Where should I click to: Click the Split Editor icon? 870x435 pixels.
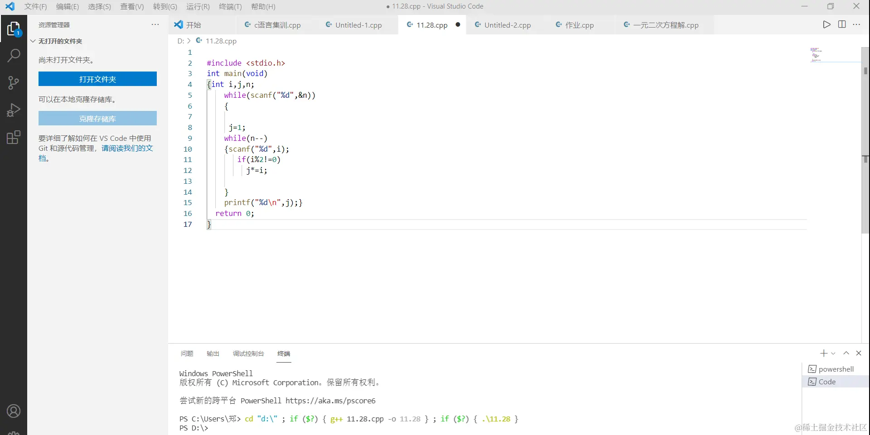(842, 24)
